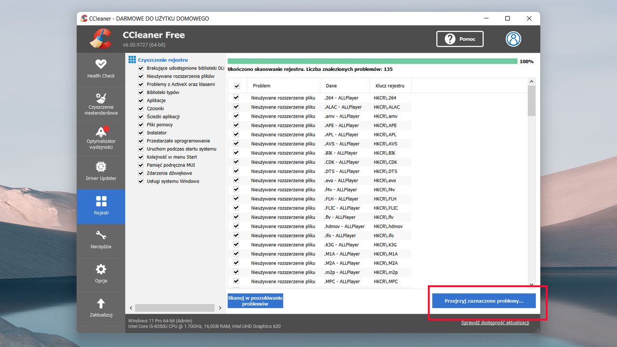
Task: Open Czyszczenie niestandardowe brush icon
Action: tap(101, 98)
